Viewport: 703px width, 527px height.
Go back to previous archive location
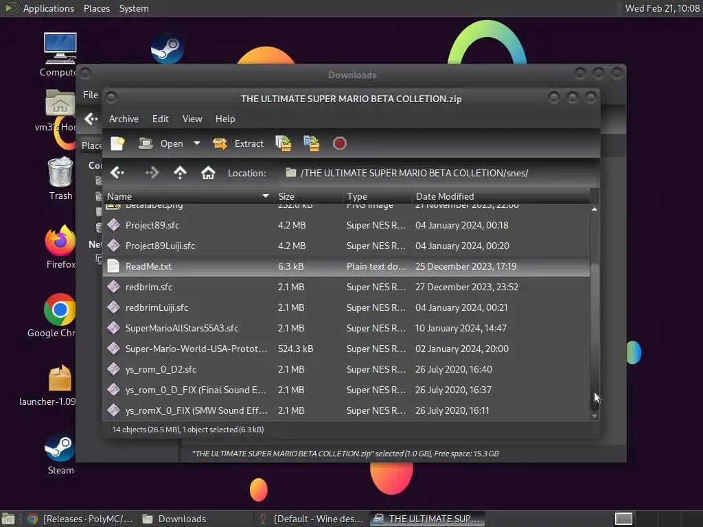(x=117, y=172)
